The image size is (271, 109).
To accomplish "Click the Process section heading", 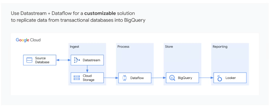I will (124, 47).
